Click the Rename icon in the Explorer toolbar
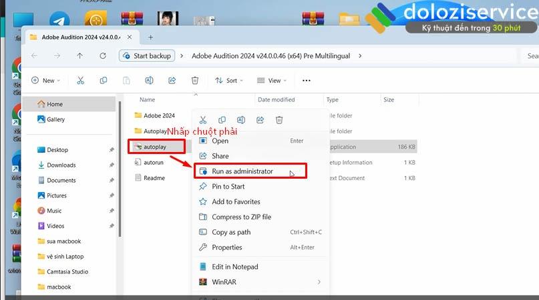This screenshot has width=539, height=300. tap(149, 80)
